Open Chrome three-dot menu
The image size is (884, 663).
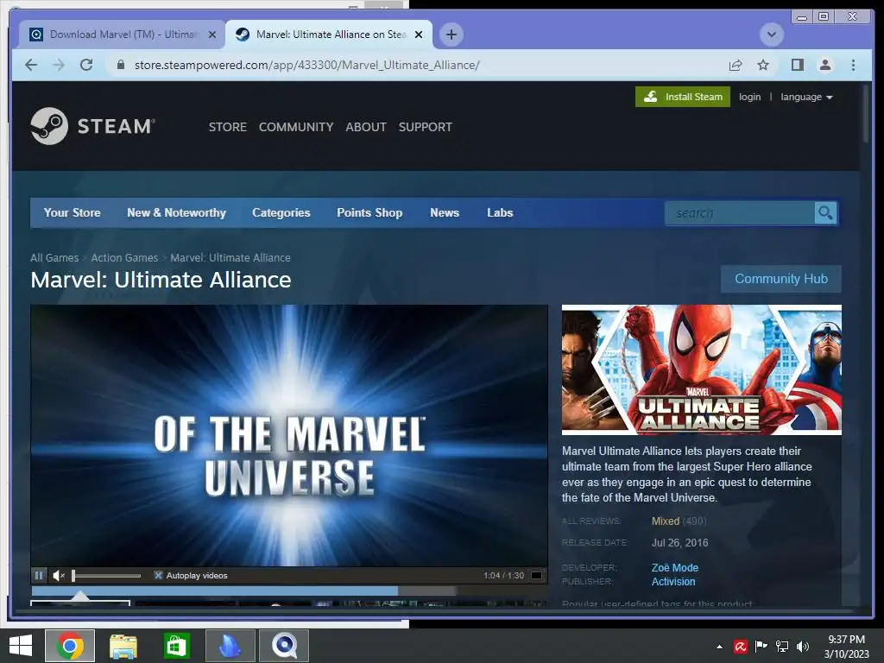853,65
